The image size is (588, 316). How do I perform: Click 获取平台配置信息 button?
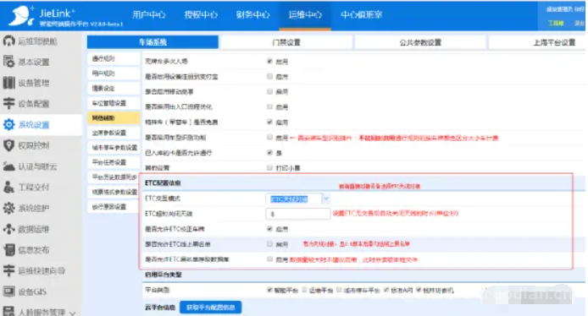pos(210,308)
